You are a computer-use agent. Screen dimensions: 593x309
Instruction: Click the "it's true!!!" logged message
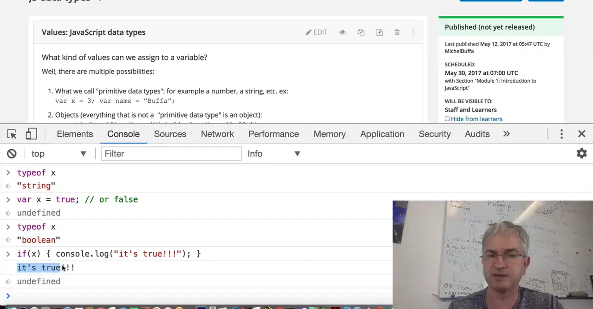pyautogui.click(x=46, y=268)
